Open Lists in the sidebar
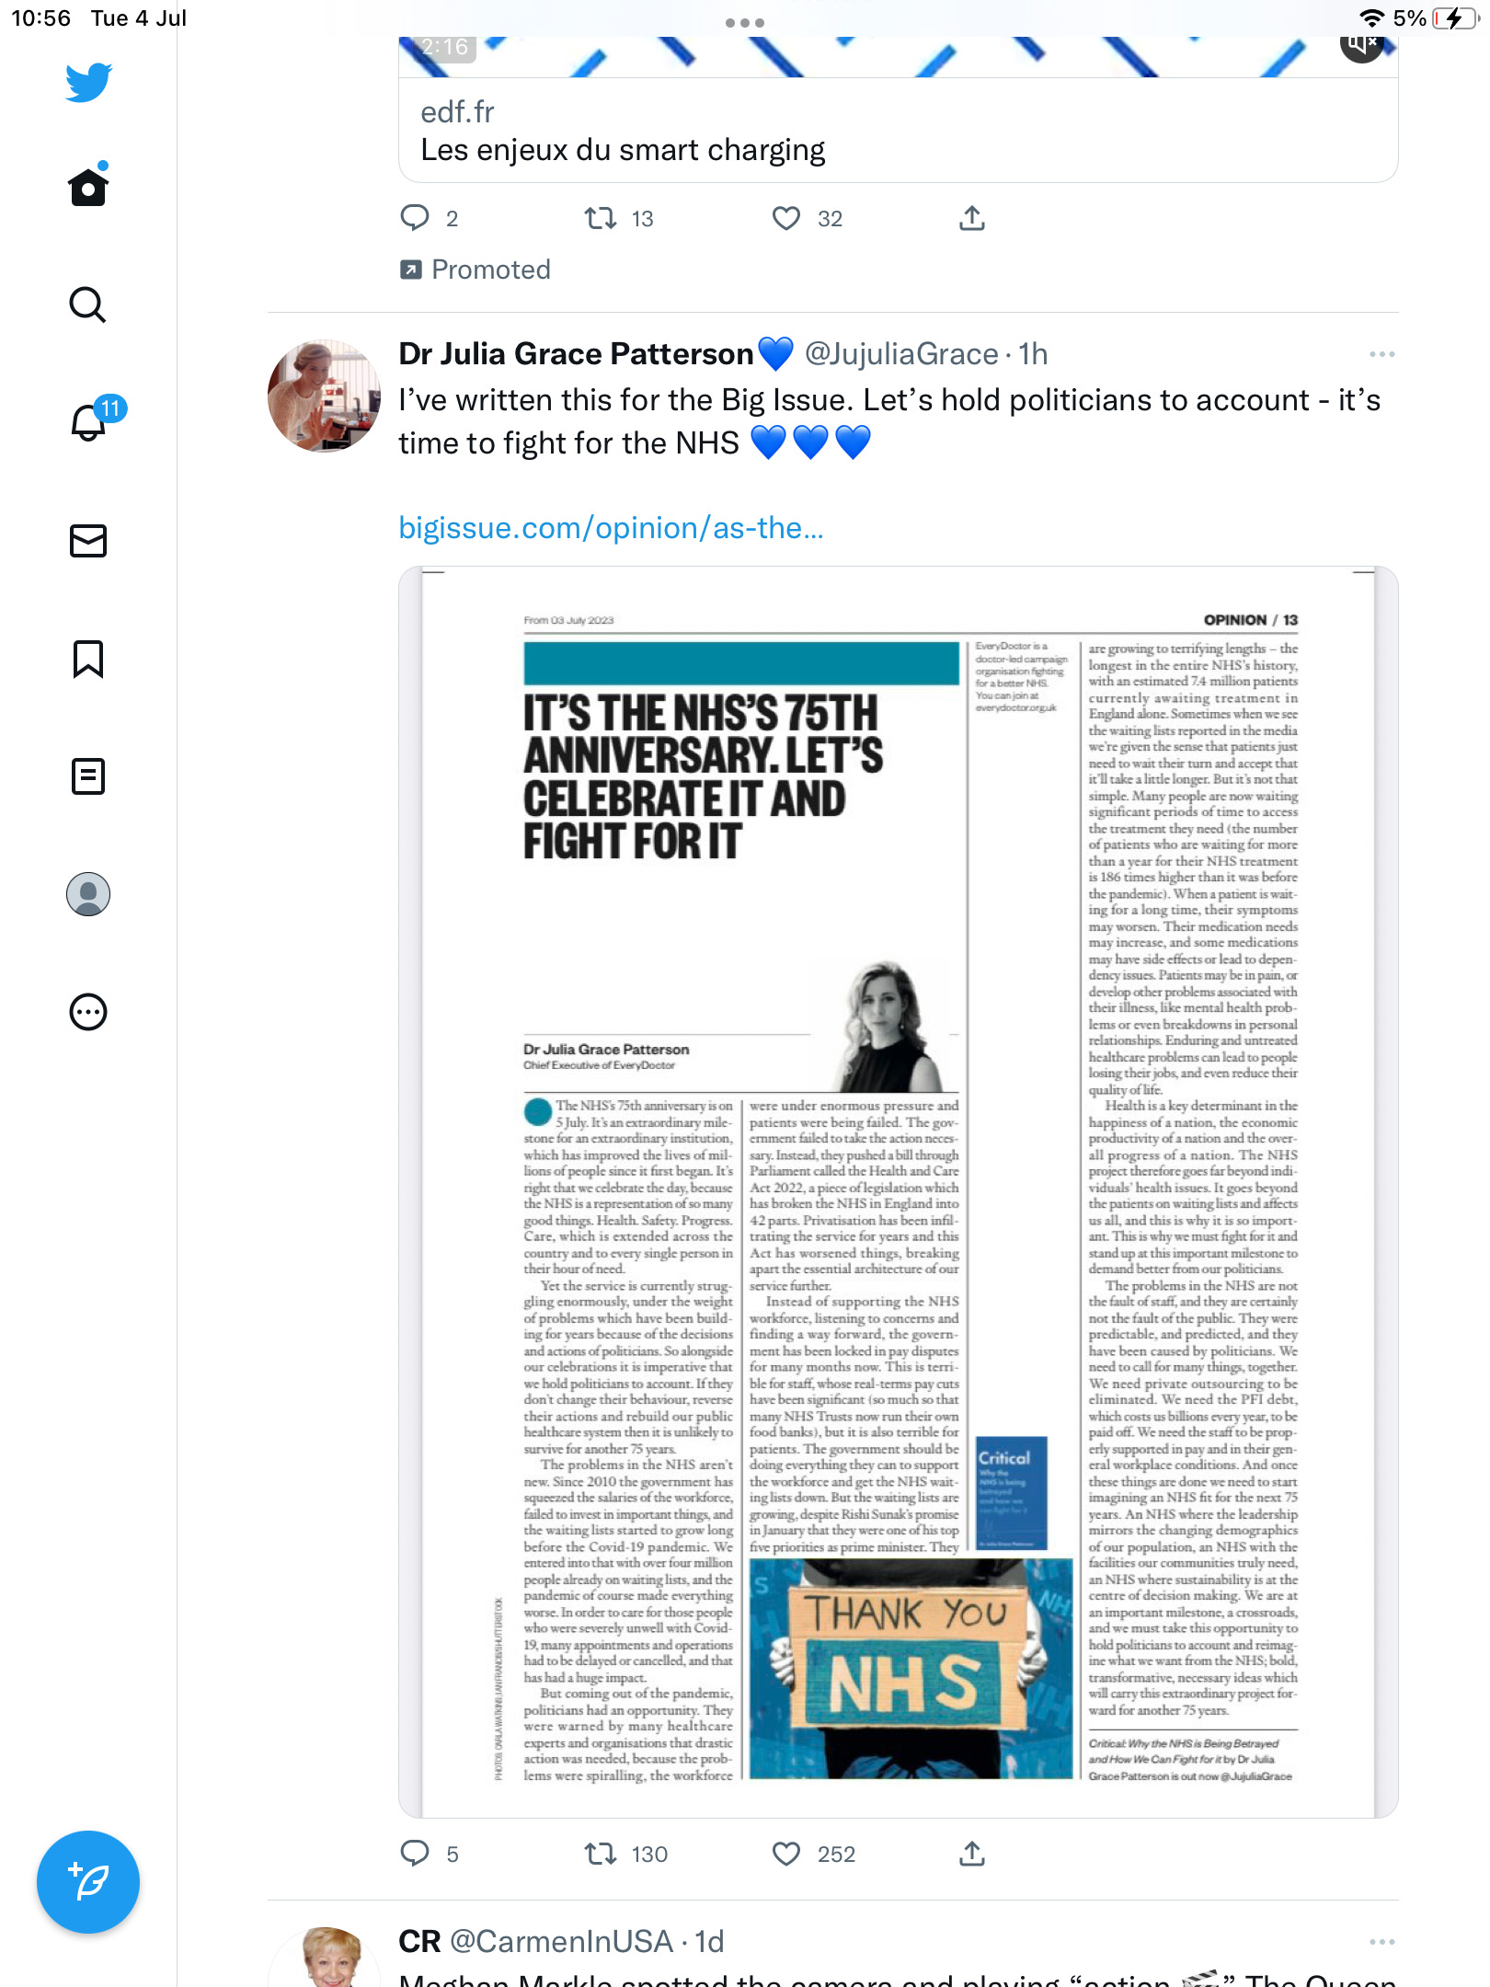1490x1987 pixels. 88,776
